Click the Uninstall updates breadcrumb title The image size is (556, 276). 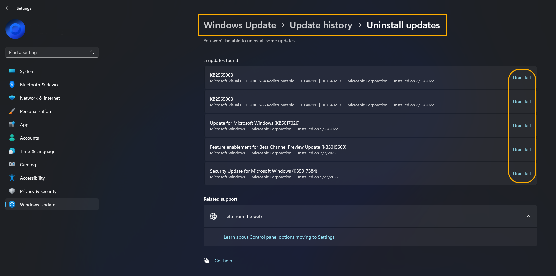[403, 25]
